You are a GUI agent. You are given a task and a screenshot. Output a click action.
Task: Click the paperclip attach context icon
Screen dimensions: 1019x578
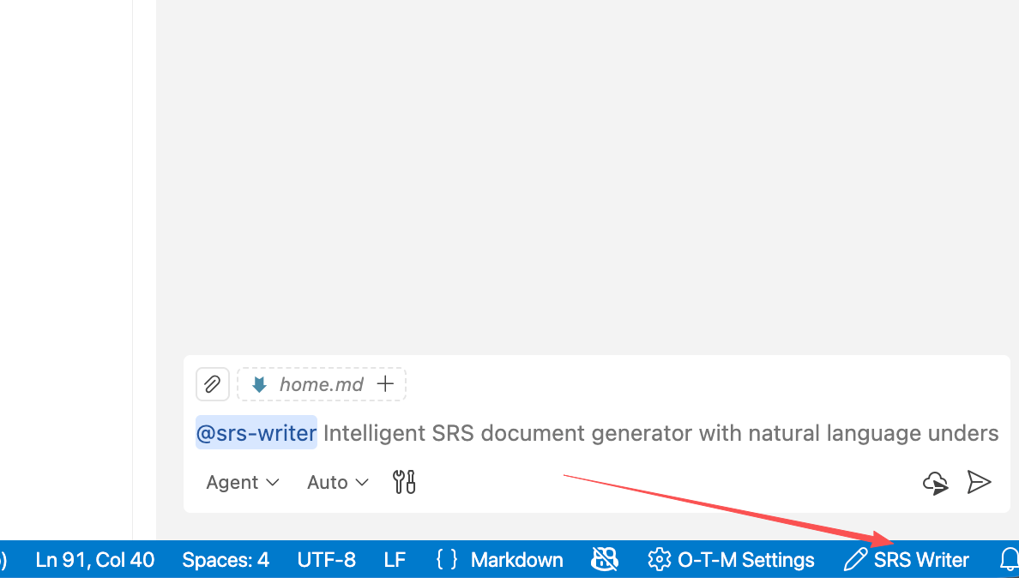pos(213,384)
